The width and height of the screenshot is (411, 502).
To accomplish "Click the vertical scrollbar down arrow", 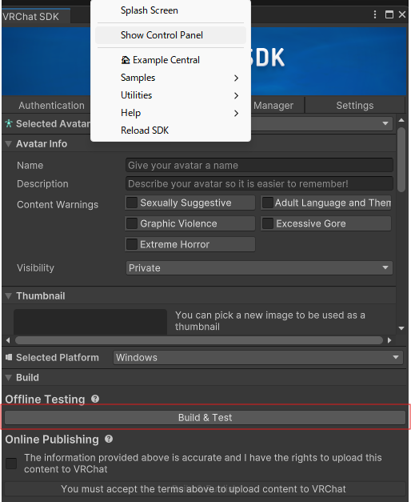I will coord(401,328).
